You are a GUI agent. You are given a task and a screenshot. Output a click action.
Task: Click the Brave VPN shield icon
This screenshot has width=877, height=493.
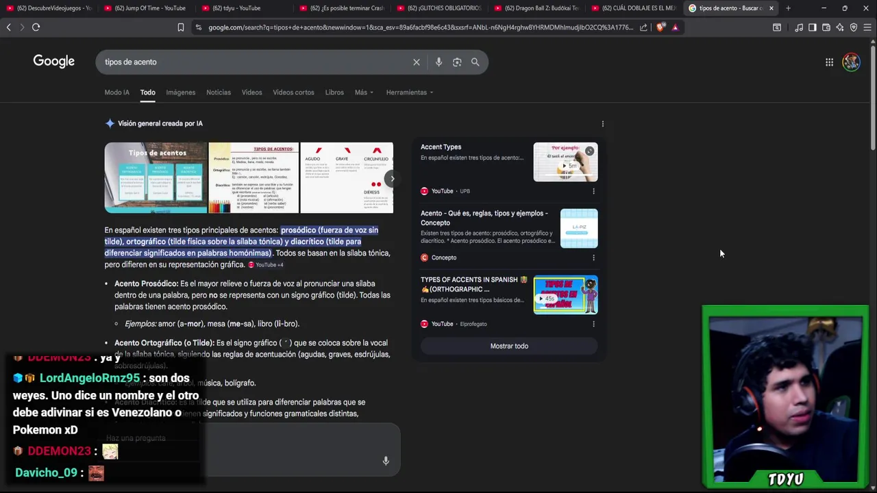point(854,27)
